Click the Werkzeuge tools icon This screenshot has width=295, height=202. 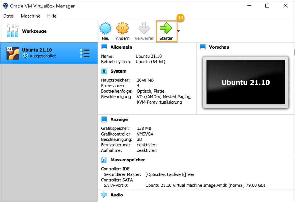13,31
